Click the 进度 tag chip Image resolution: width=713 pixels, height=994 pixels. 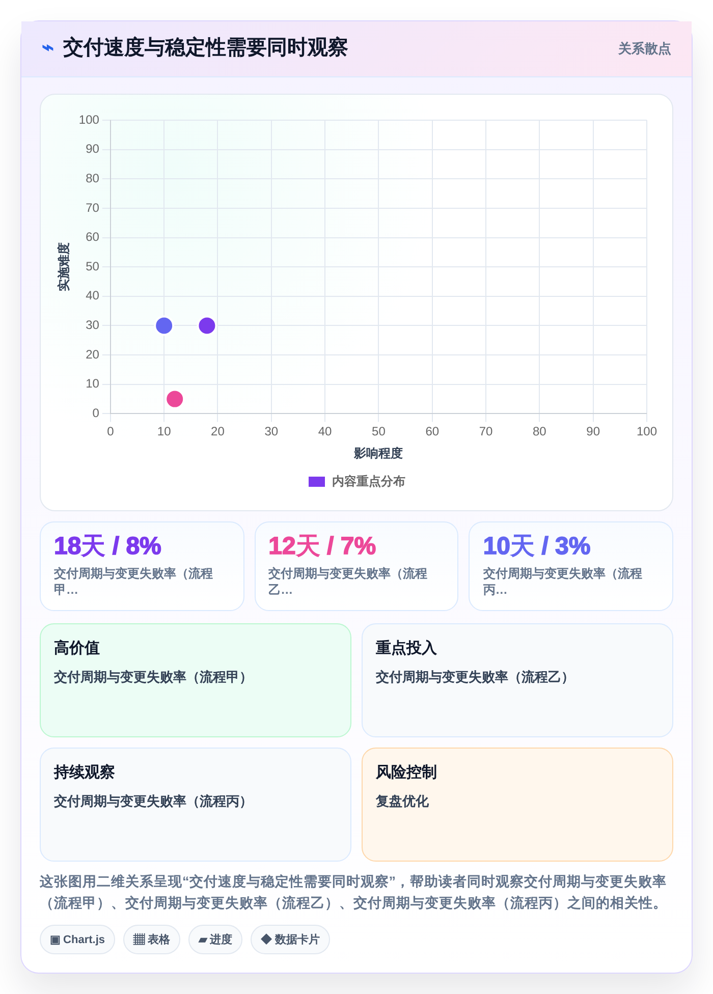click(x=215, y=940)
